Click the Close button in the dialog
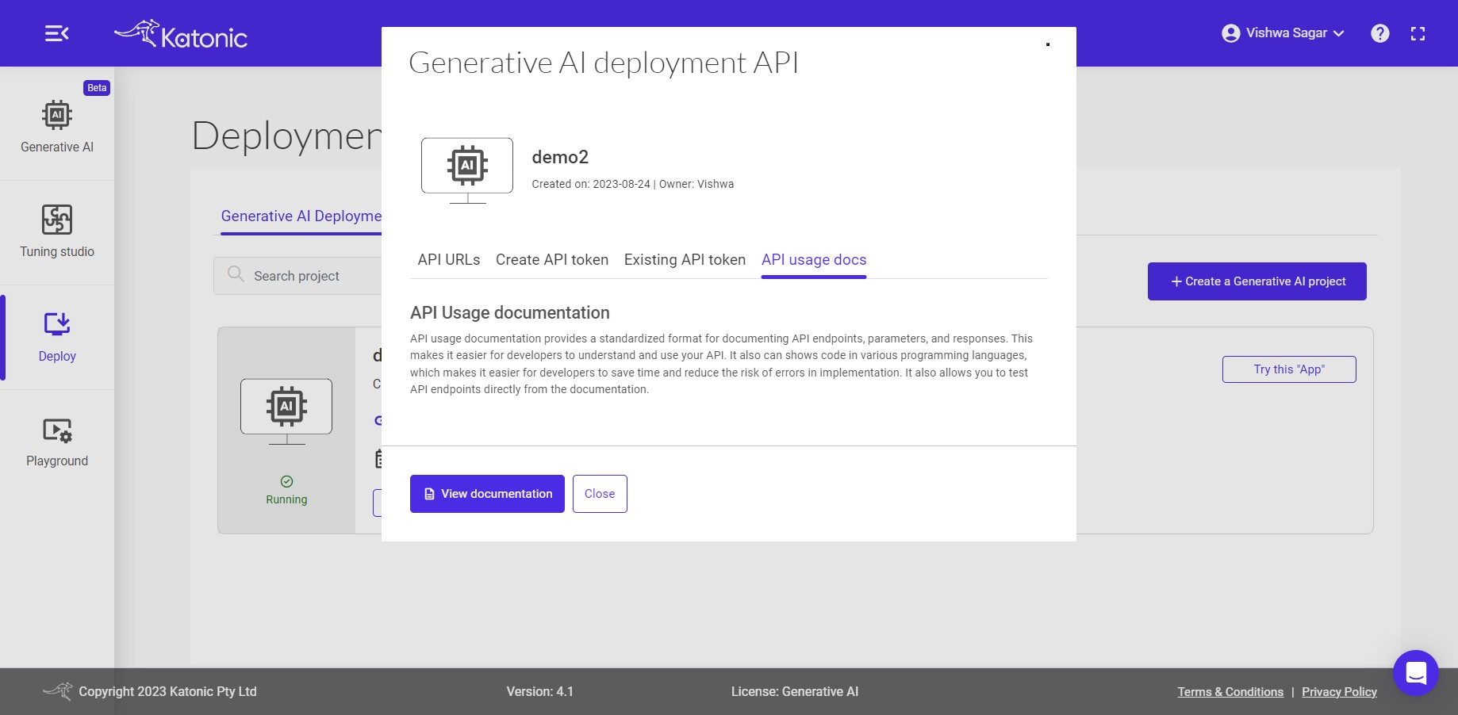 tap(600, 494)
